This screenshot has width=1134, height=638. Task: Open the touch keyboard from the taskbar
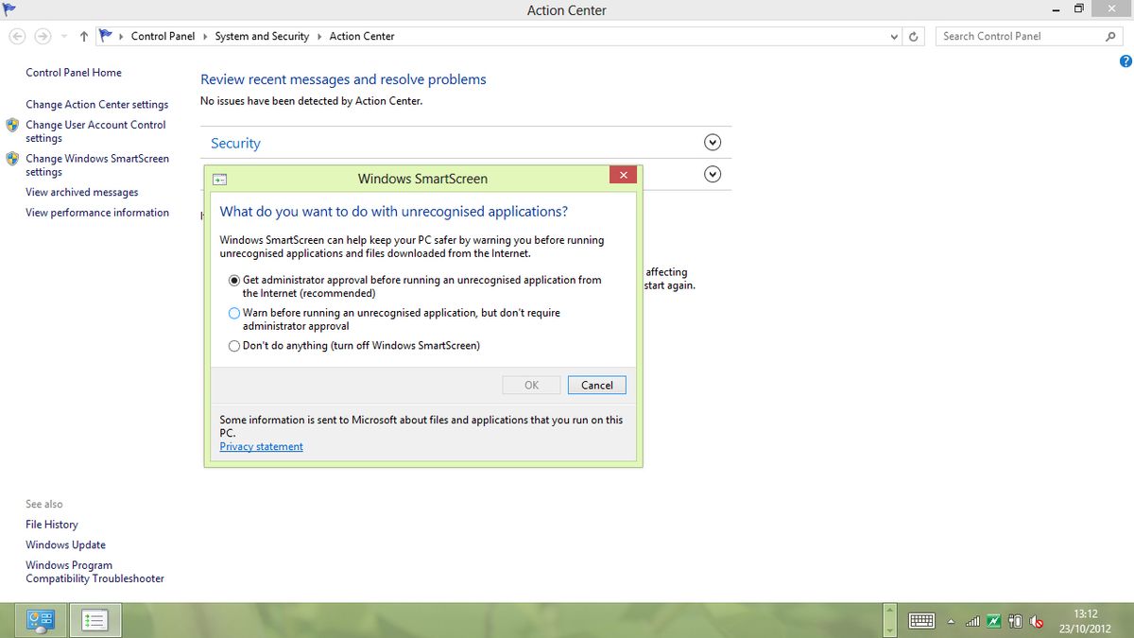point(920,621)
